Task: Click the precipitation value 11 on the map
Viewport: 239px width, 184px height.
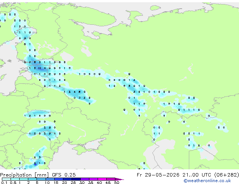Action: (x=40, y=68)
